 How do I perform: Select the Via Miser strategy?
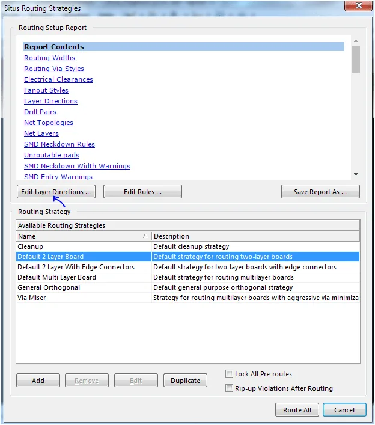(187, 298)
